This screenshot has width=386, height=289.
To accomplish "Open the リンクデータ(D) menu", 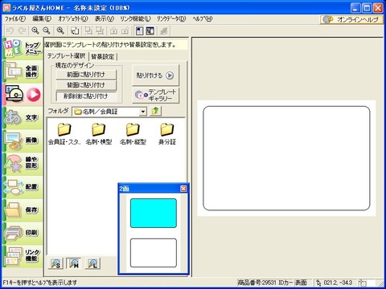I will (171, 18).
